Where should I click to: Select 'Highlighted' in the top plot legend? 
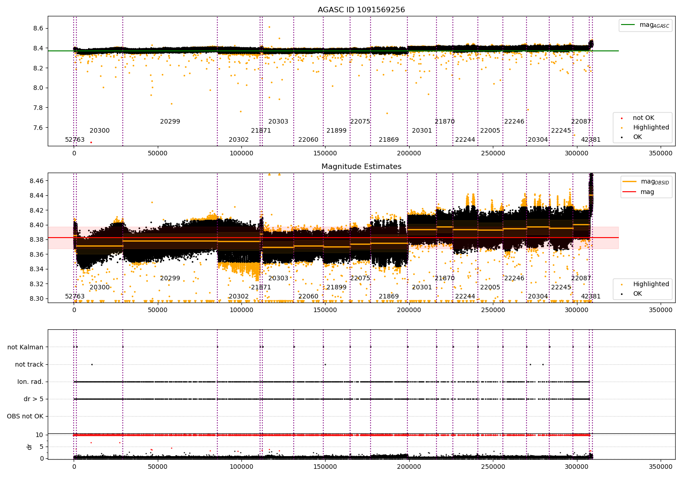651,128
